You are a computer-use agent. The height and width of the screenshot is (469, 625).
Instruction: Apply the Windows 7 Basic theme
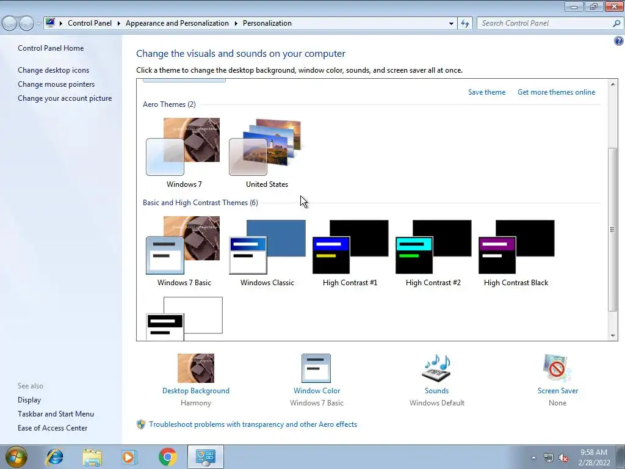[x=184, y=251]
